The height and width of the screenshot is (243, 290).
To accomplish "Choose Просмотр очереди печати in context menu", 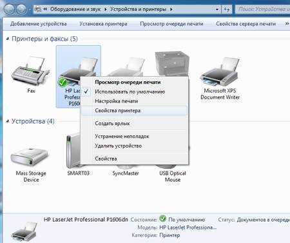I will coord(134,82).
